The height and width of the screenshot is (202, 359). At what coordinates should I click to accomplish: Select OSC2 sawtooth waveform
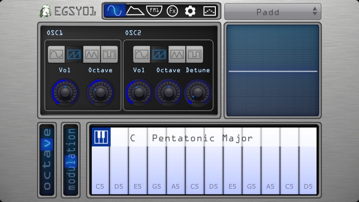159,54
